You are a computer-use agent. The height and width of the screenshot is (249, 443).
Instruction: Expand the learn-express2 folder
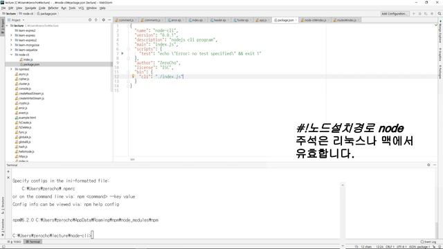click(11, 40)
